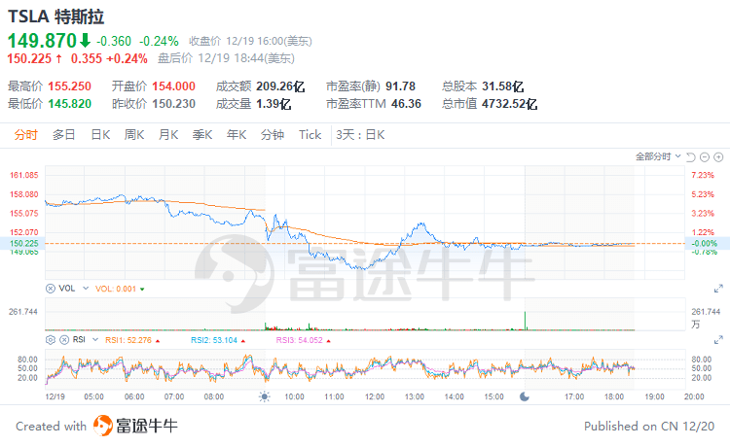Viewport: 730px width, 446px height.
Task: Open the Tick chart tab
Action: 310,135
